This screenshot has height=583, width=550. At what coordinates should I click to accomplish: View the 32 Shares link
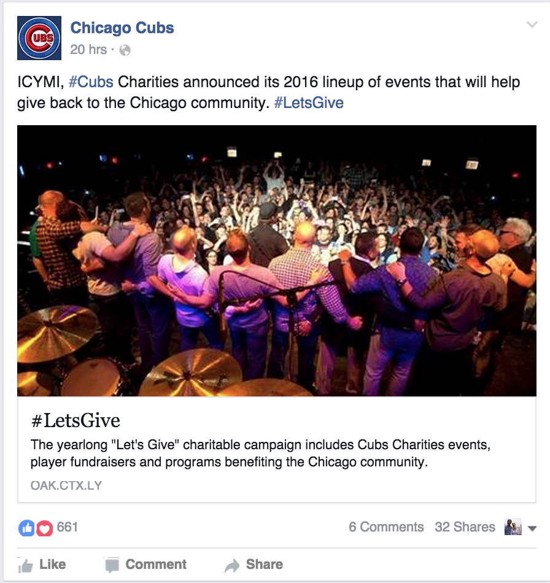pos(465,527)
